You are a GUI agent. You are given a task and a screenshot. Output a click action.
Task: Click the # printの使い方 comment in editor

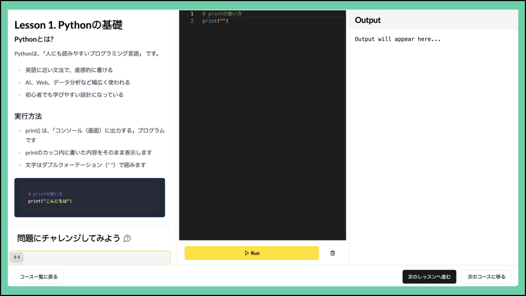coord(222,14)
